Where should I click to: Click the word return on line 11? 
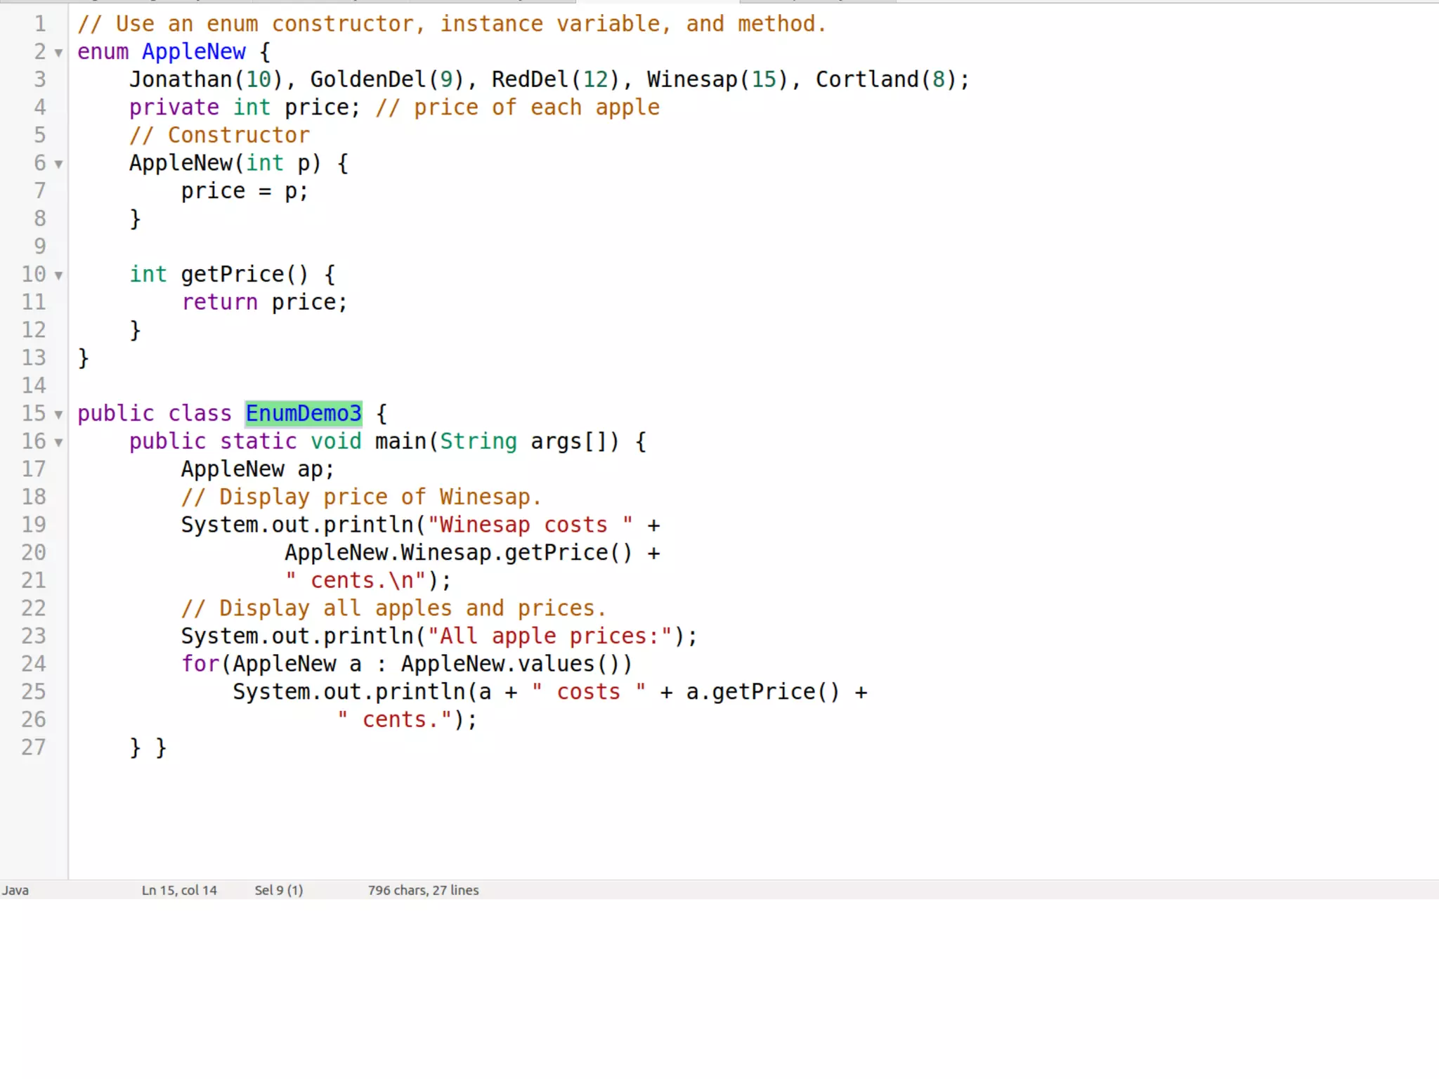coord(219,302)
